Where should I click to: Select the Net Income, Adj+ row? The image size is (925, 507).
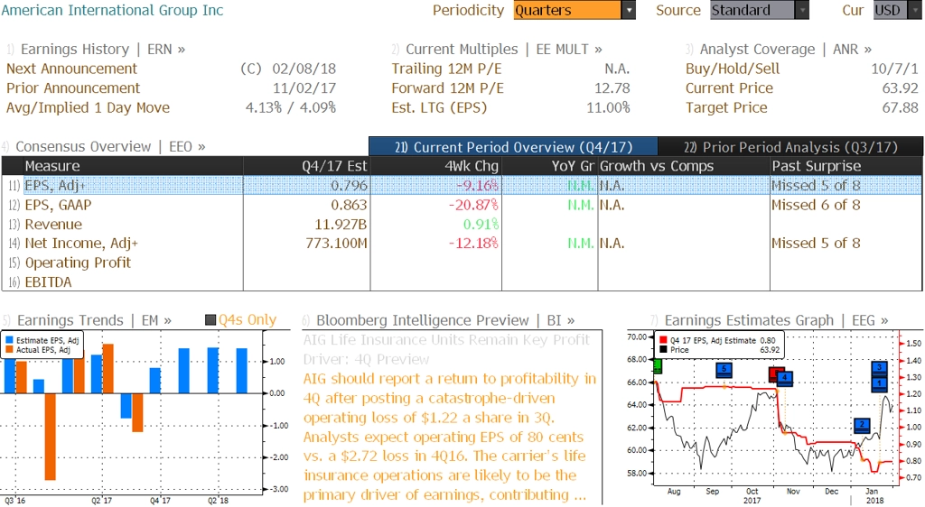pyautogui.click(x=462, y=244)
